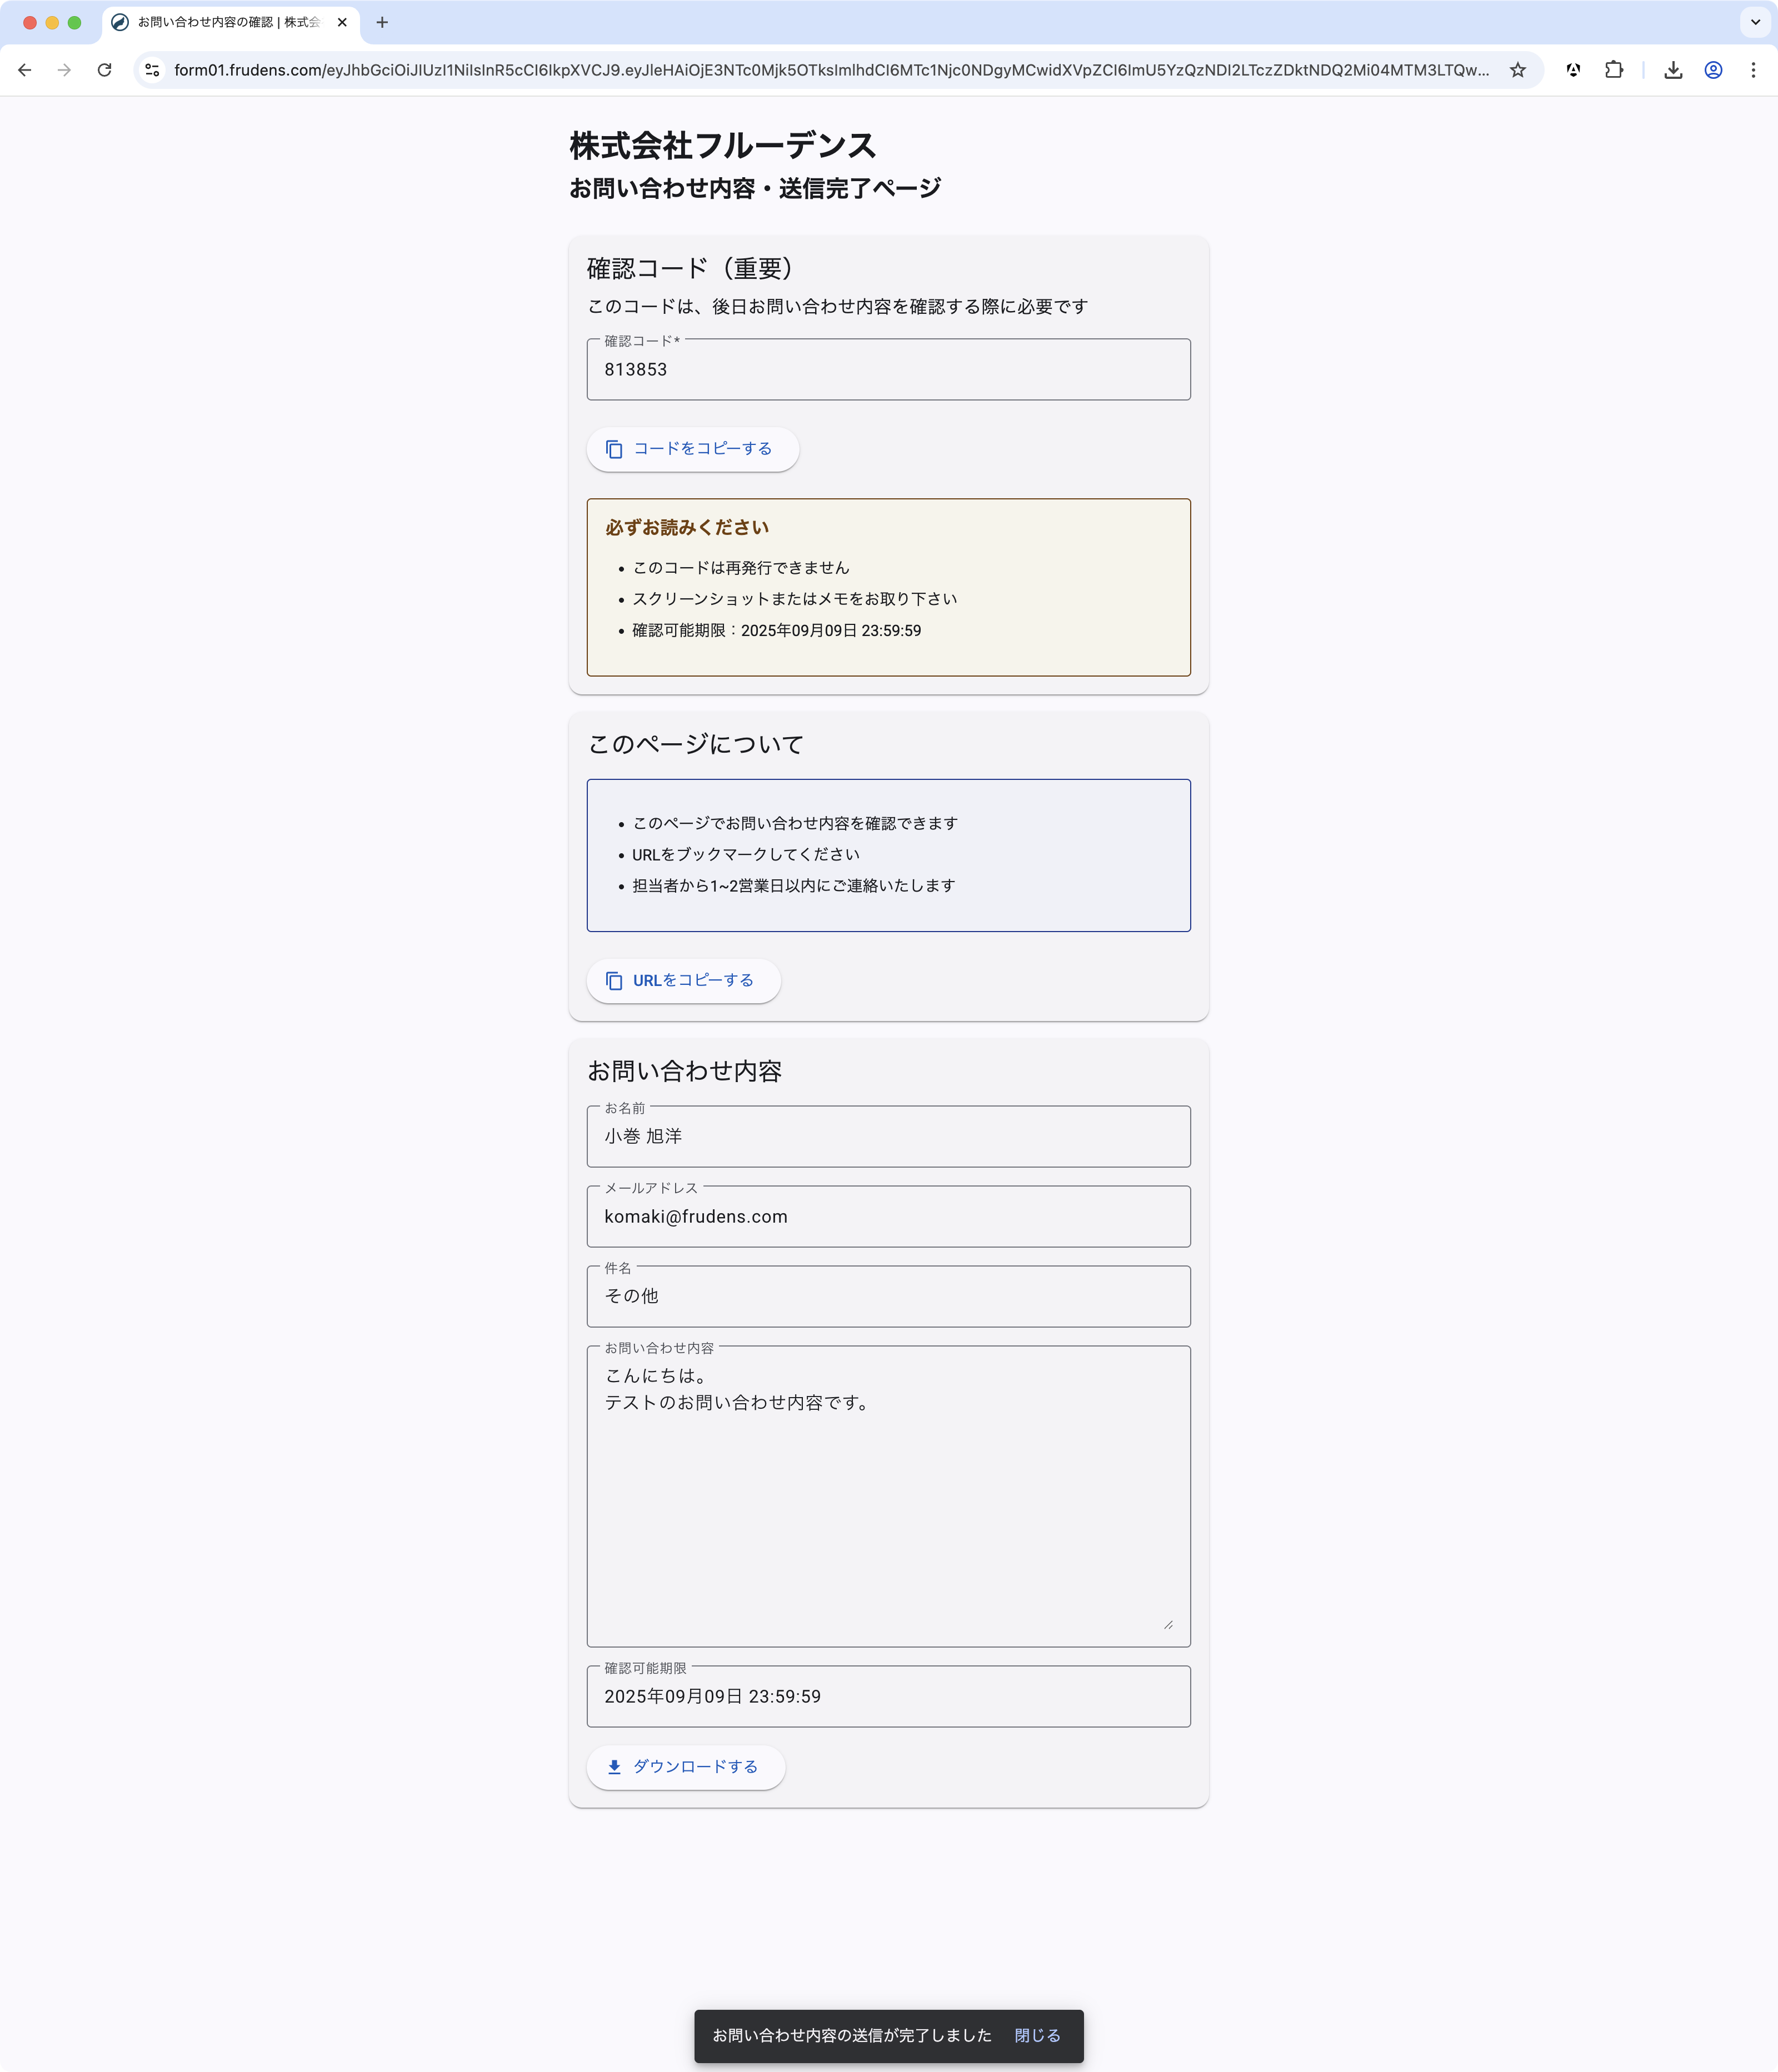
Task: Click スクリーンショットまたはメモをお取り下さい text
Action: click(x=795, y=599)
